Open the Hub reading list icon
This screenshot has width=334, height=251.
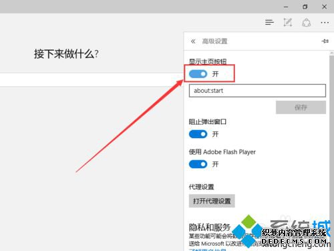(269, 22)
